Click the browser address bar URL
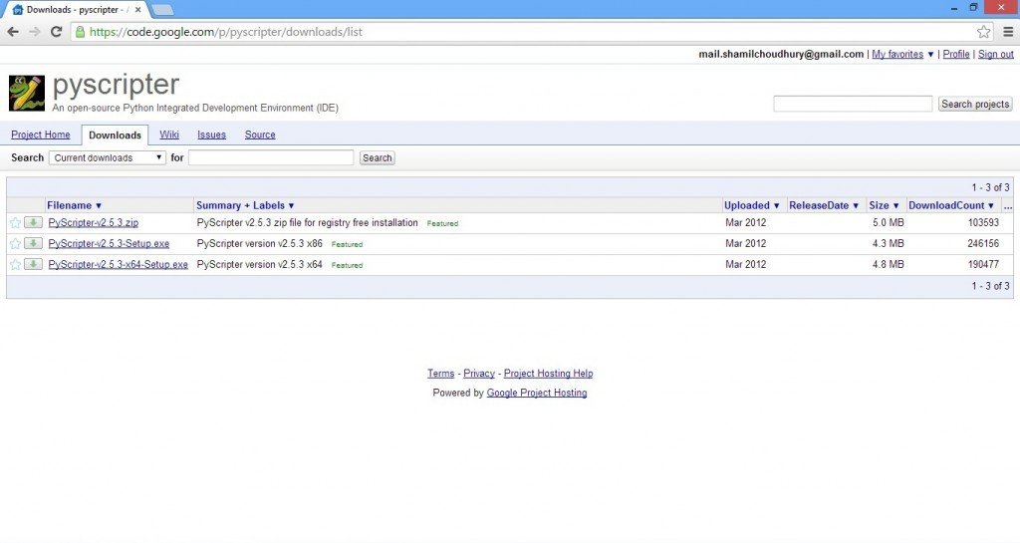 (x=226, y=32)
